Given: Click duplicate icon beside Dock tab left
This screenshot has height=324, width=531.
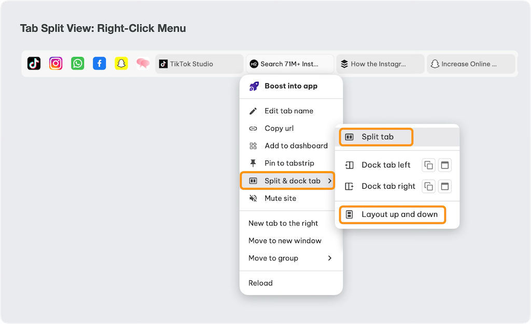Looking at the screenshot, I should coord(428,165).
